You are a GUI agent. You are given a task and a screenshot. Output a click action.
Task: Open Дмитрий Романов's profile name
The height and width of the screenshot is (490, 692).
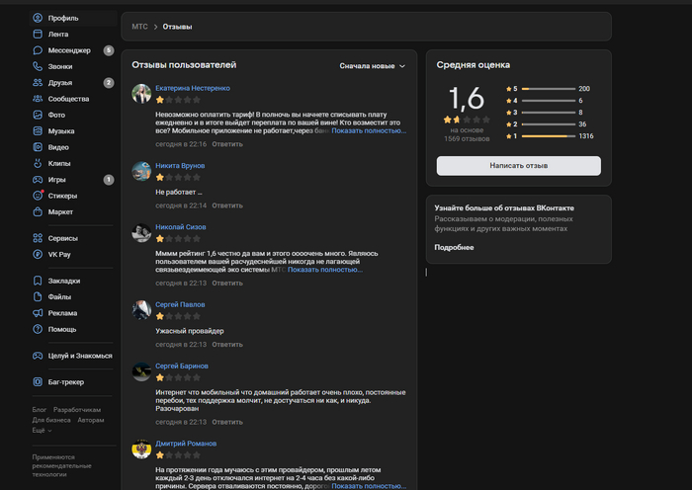[x=186, y=444]
